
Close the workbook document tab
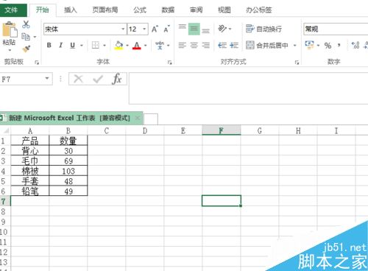tap(138, 118)
